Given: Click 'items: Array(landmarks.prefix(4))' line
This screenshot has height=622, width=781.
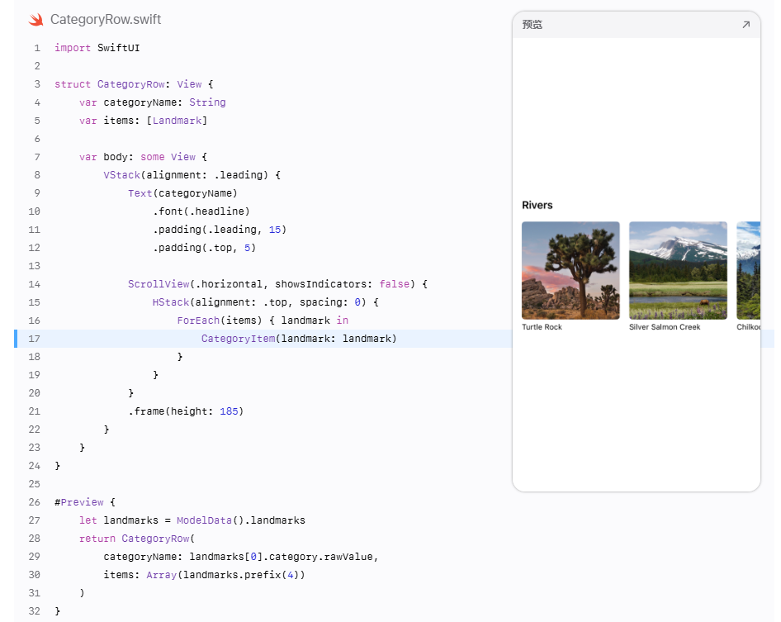Looking at the screenshot, I should pyautogui.click(x=204, y=575).
